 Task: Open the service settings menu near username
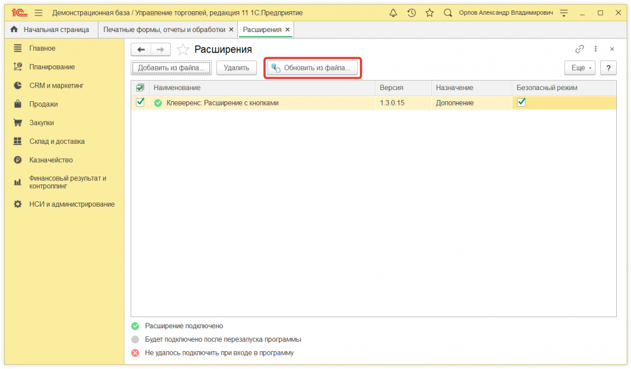click(563, 13)
